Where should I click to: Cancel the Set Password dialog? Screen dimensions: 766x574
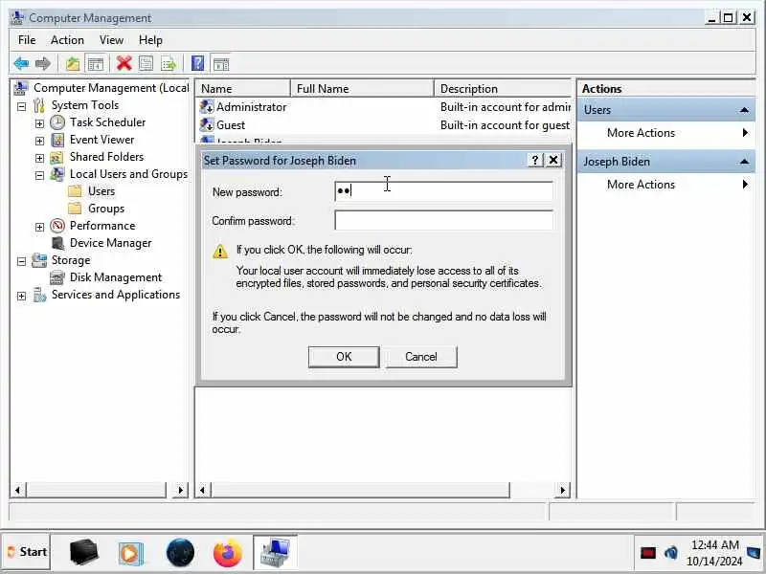[x=421, y=357]
